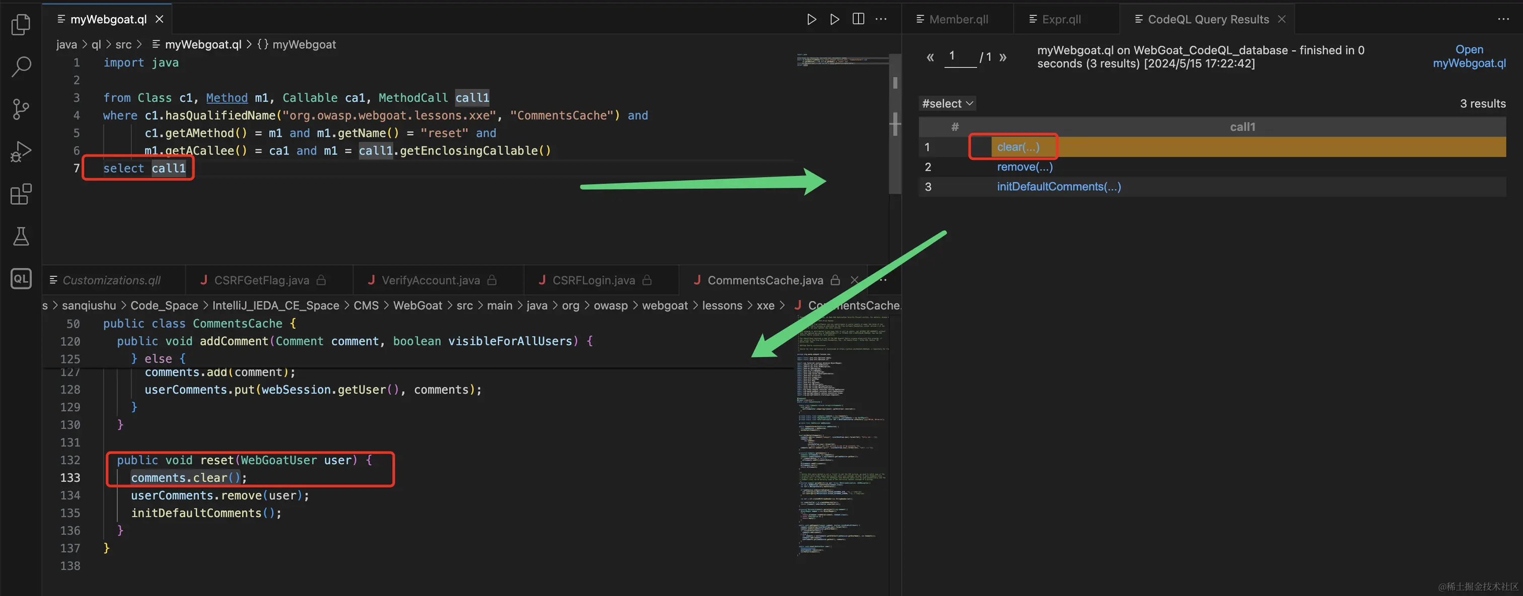This screenshot has width=1523, height=596.
Task: Go to previous results page
Action: pyautogui.click(x=930, y=57)
